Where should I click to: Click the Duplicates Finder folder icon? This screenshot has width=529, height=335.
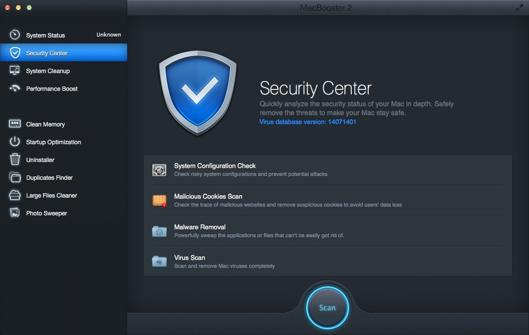tap(15, 177)
